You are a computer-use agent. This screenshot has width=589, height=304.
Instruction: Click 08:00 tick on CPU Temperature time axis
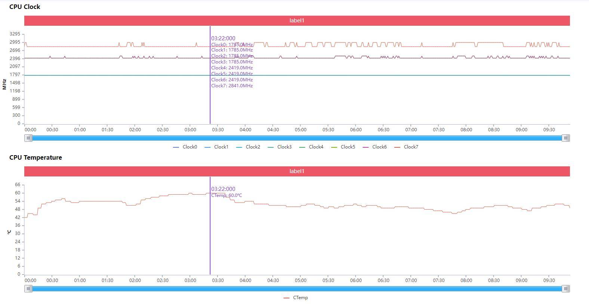click(466, 281)
